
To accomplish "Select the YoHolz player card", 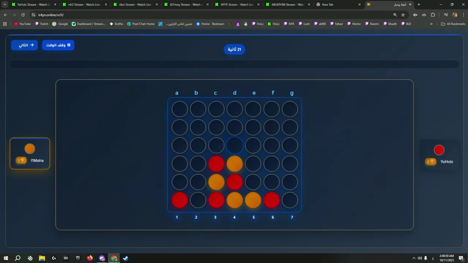I will pos(439,155).
